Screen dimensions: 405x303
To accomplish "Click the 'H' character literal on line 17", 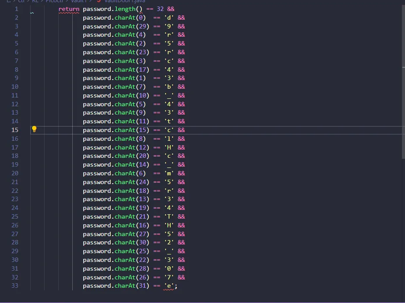I will [169, 147].
